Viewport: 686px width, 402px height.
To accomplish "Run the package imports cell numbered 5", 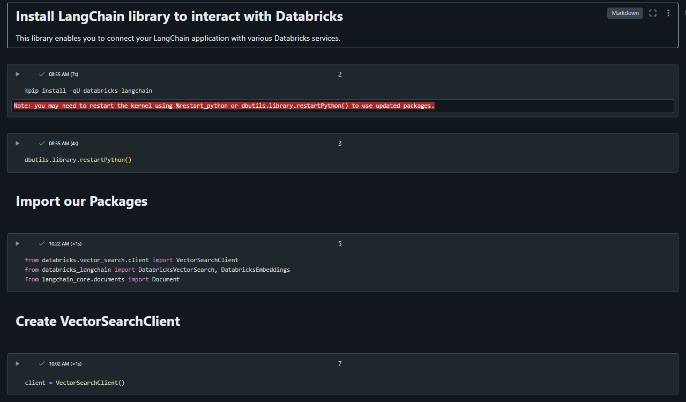I will click(x=17, y=243).
